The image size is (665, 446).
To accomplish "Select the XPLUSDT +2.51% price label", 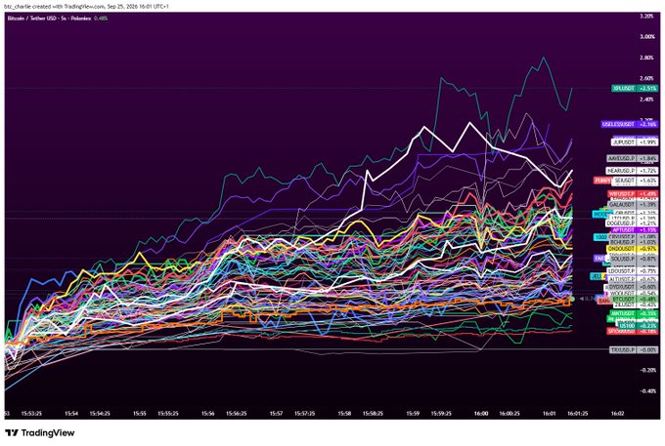I will (x=635, y=89).
